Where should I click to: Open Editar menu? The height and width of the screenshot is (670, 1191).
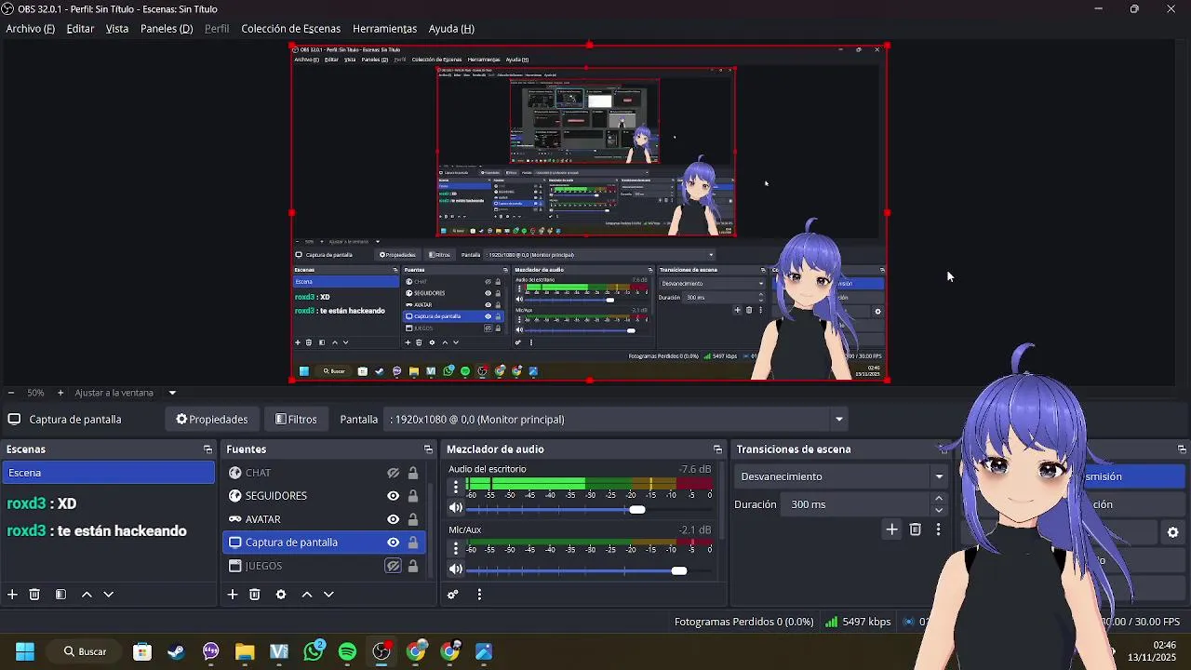point(80,29)
